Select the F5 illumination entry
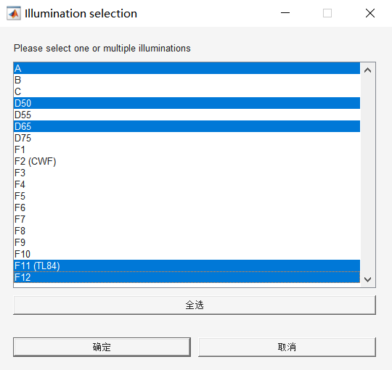Image resolution: width=392 pixels, height=370 pixels. [x=187, y=196]
